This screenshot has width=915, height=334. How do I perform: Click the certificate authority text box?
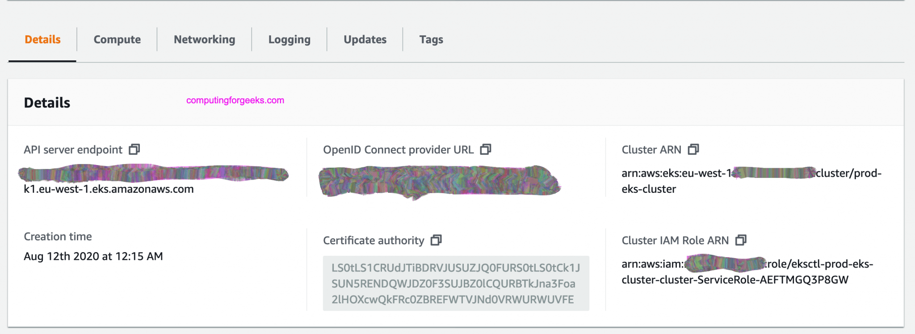tap(456, 283)
